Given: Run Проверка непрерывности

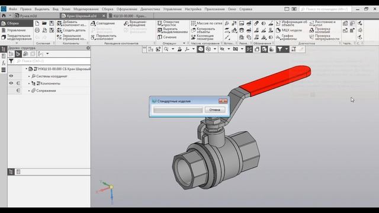Looking at the screenshot, I should tap(325, 37).
